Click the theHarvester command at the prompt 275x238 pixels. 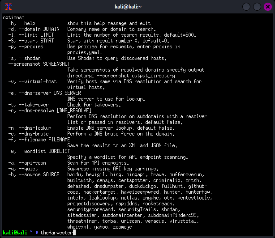click(56, 233)
